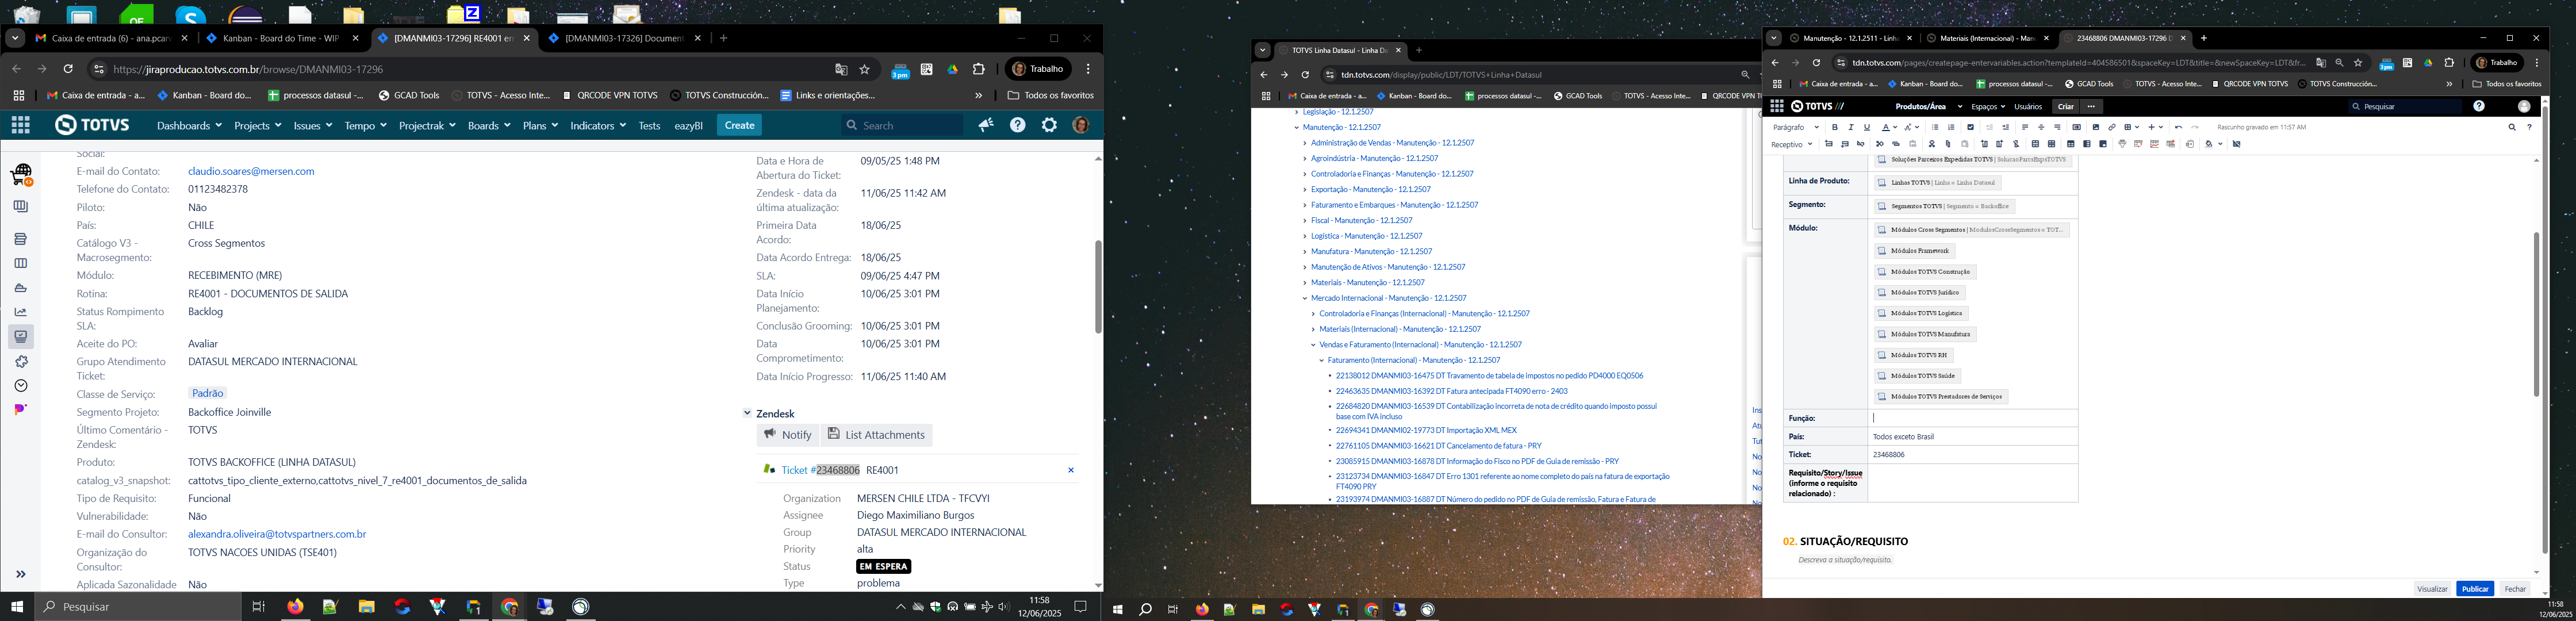The image size is (2576, 621).
Task: Open the reports chart icon in Jira sidebar
Action: 20,312
